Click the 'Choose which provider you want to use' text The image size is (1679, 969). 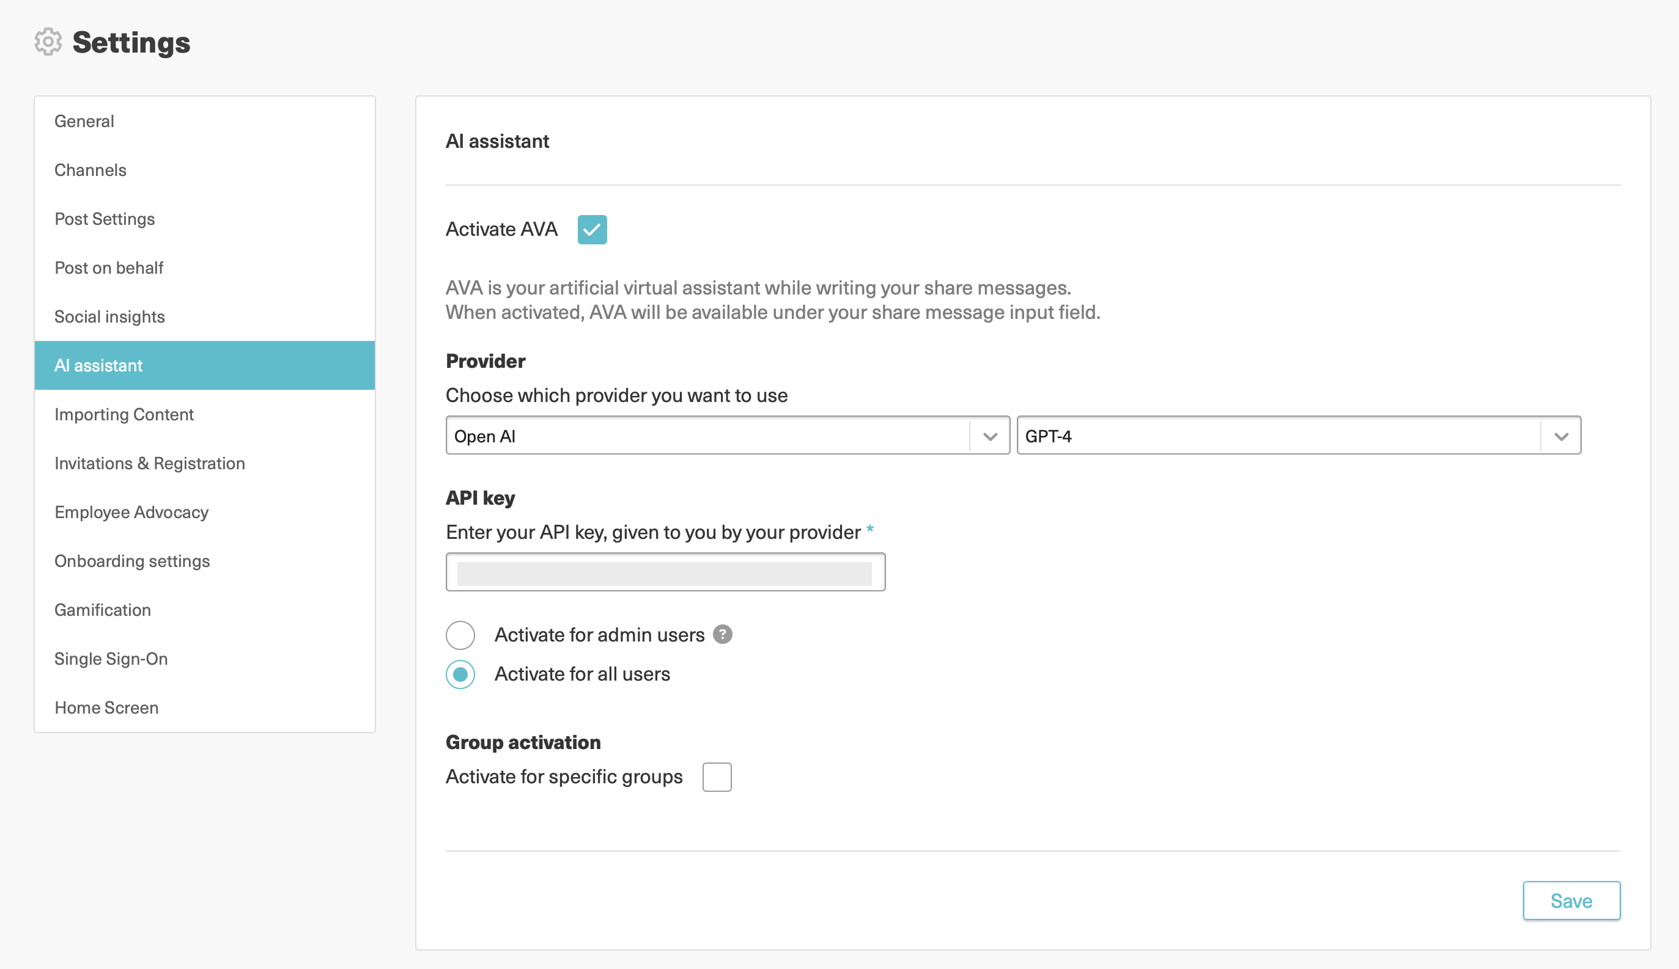[616, 395]
